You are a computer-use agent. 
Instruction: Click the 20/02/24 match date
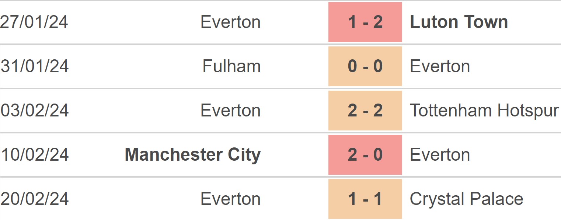(35, 199)
